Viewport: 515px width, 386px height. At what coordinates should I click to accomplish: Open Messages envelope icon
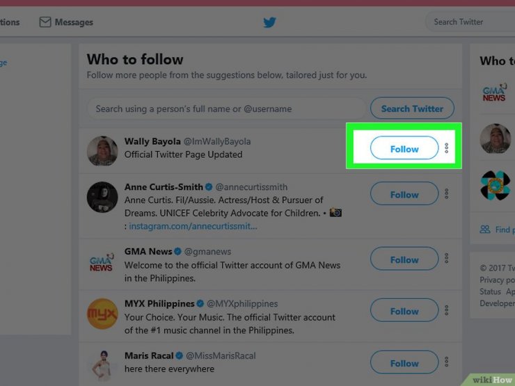click(45, 22)
